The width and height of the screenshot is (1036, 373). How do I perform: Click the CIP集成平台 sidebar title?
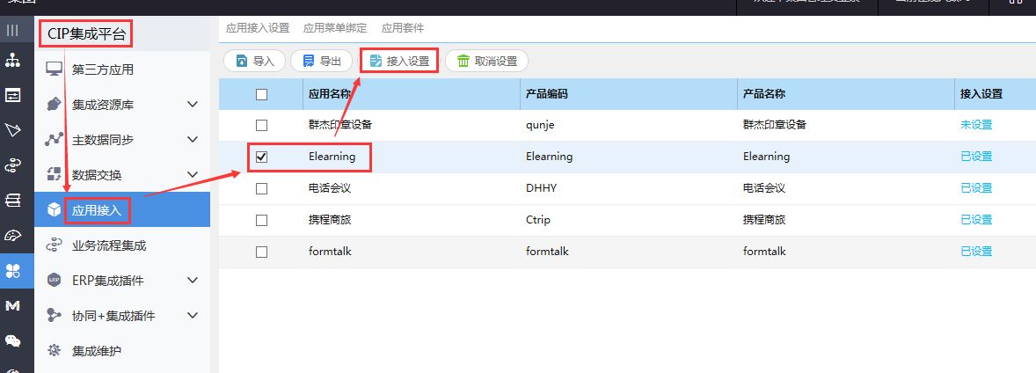(x=86, y=34)
